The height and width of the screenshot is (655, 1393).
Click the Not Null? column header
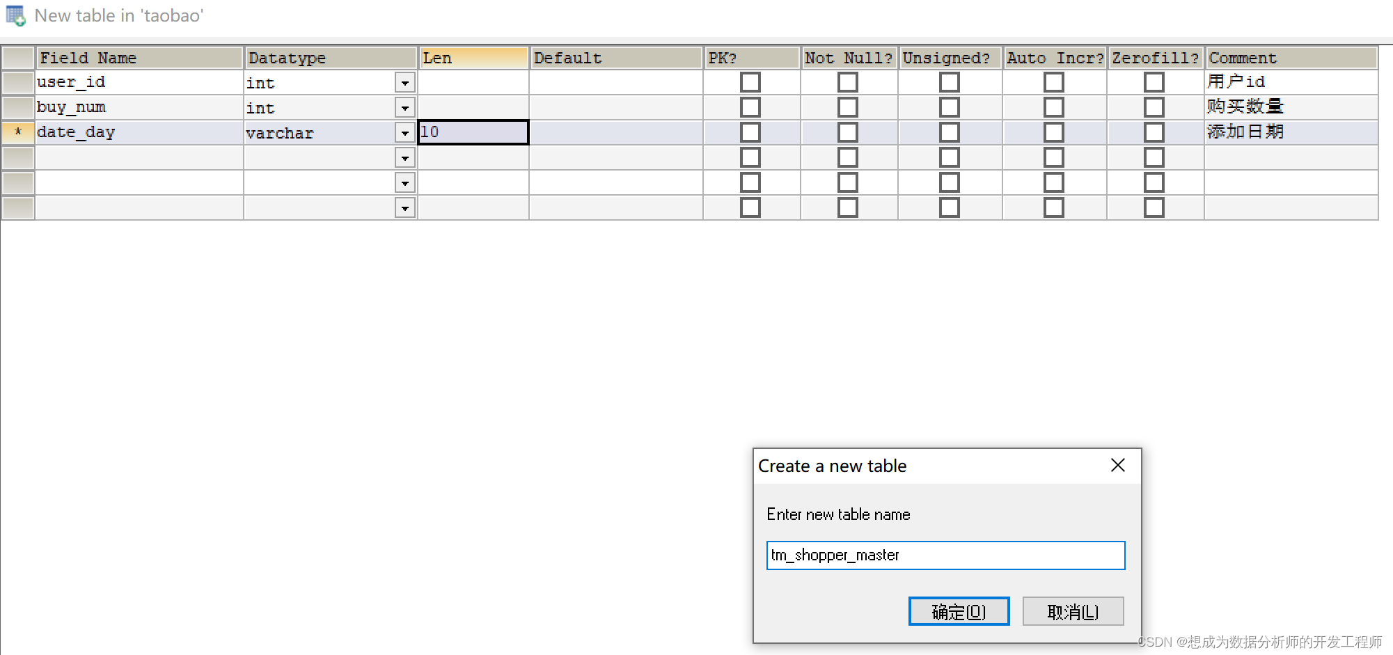coord(849,58)
